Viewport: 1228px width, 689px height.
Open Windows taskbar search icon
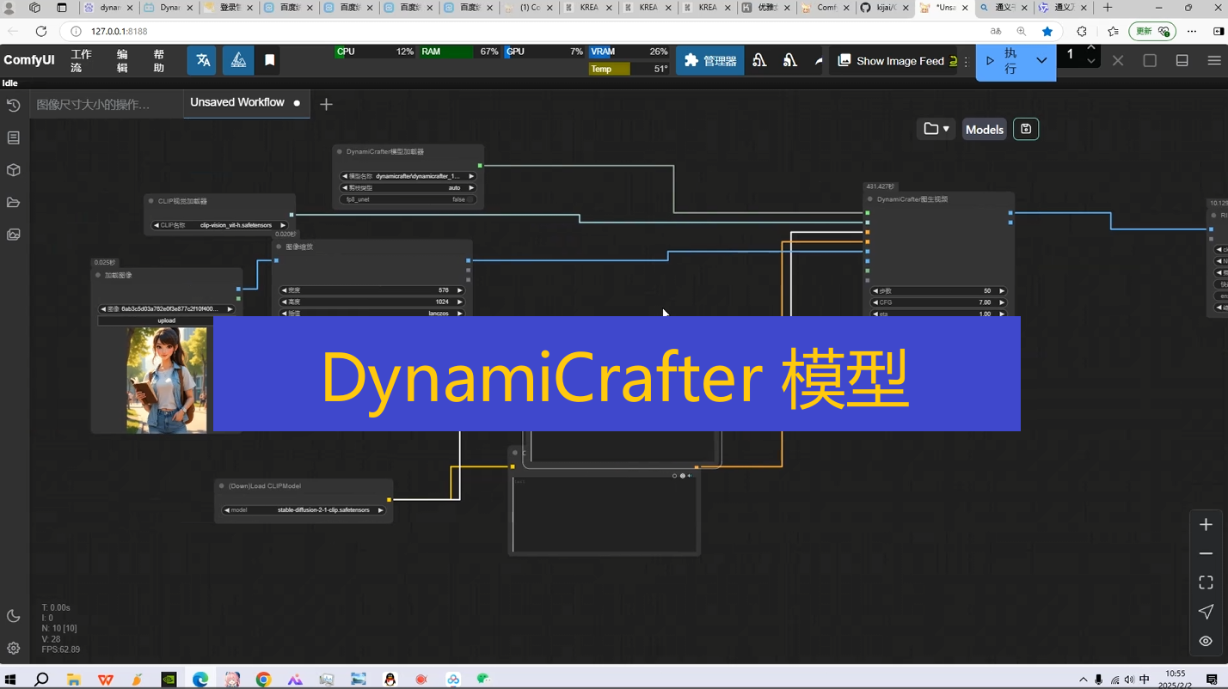pyautogui.click(x=40, y=680)
